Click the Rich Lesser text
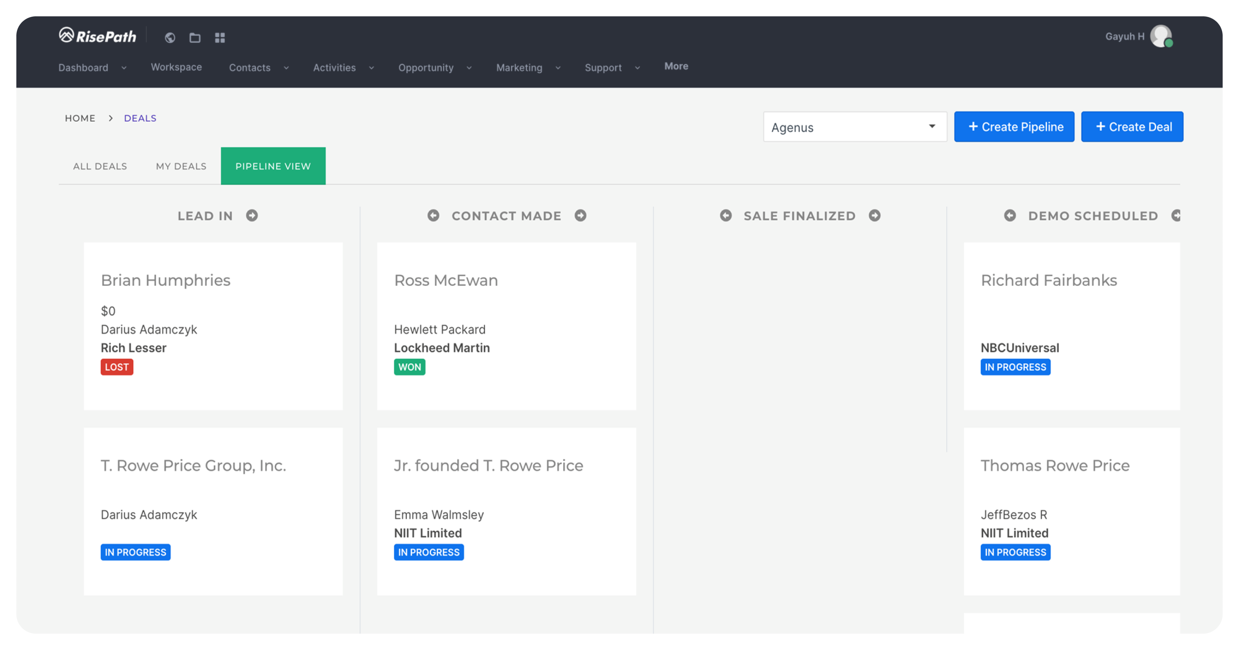 133,348
